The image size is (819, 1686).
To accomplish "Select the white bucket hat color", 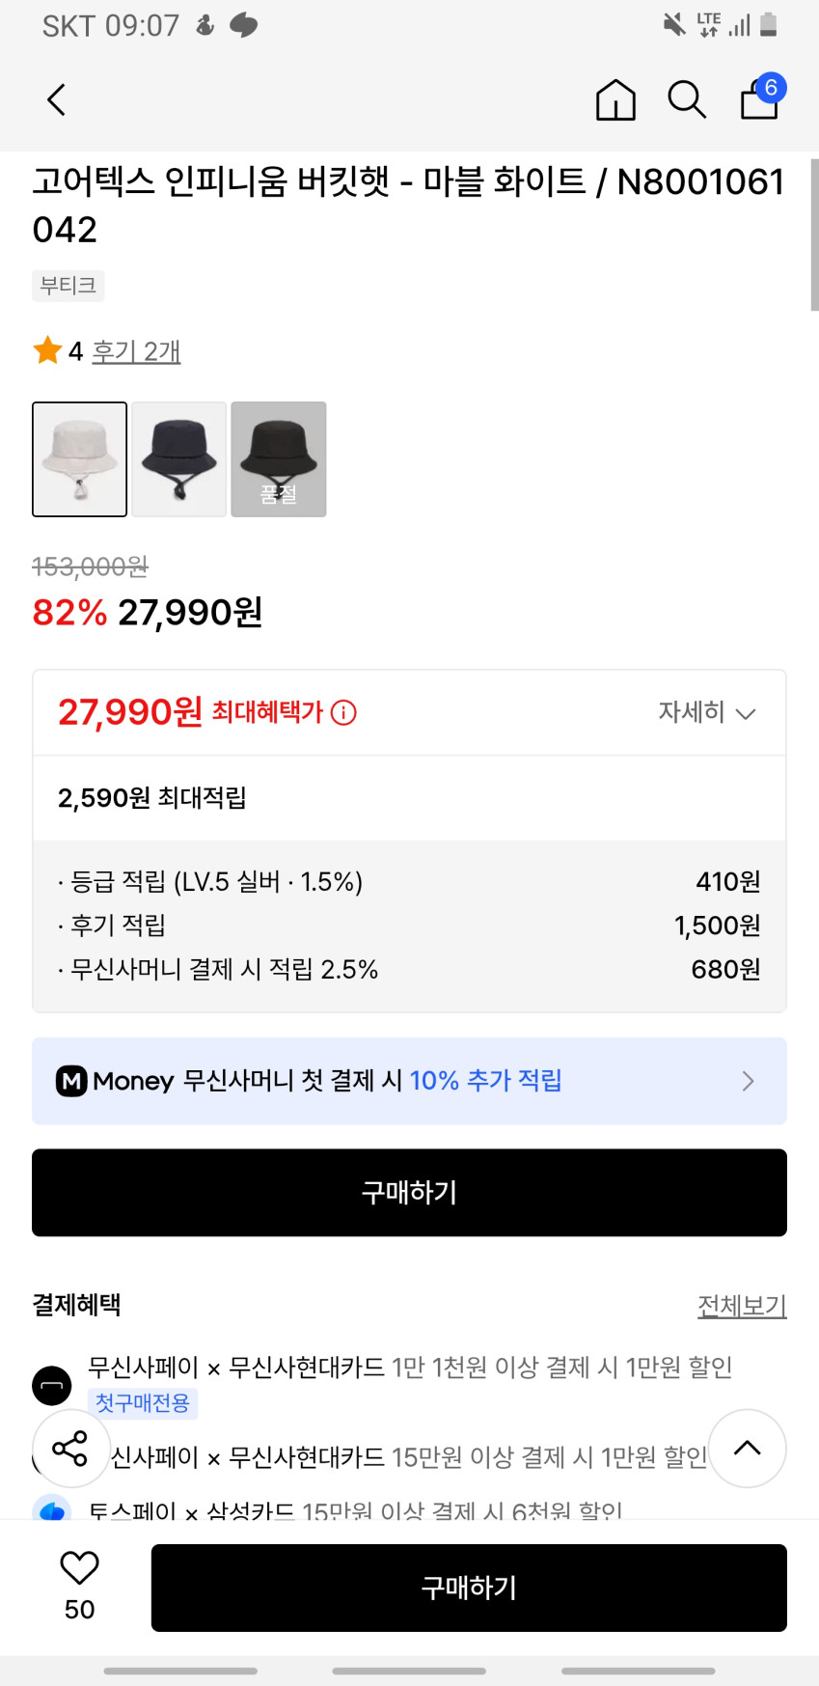I will pos(80,459).
